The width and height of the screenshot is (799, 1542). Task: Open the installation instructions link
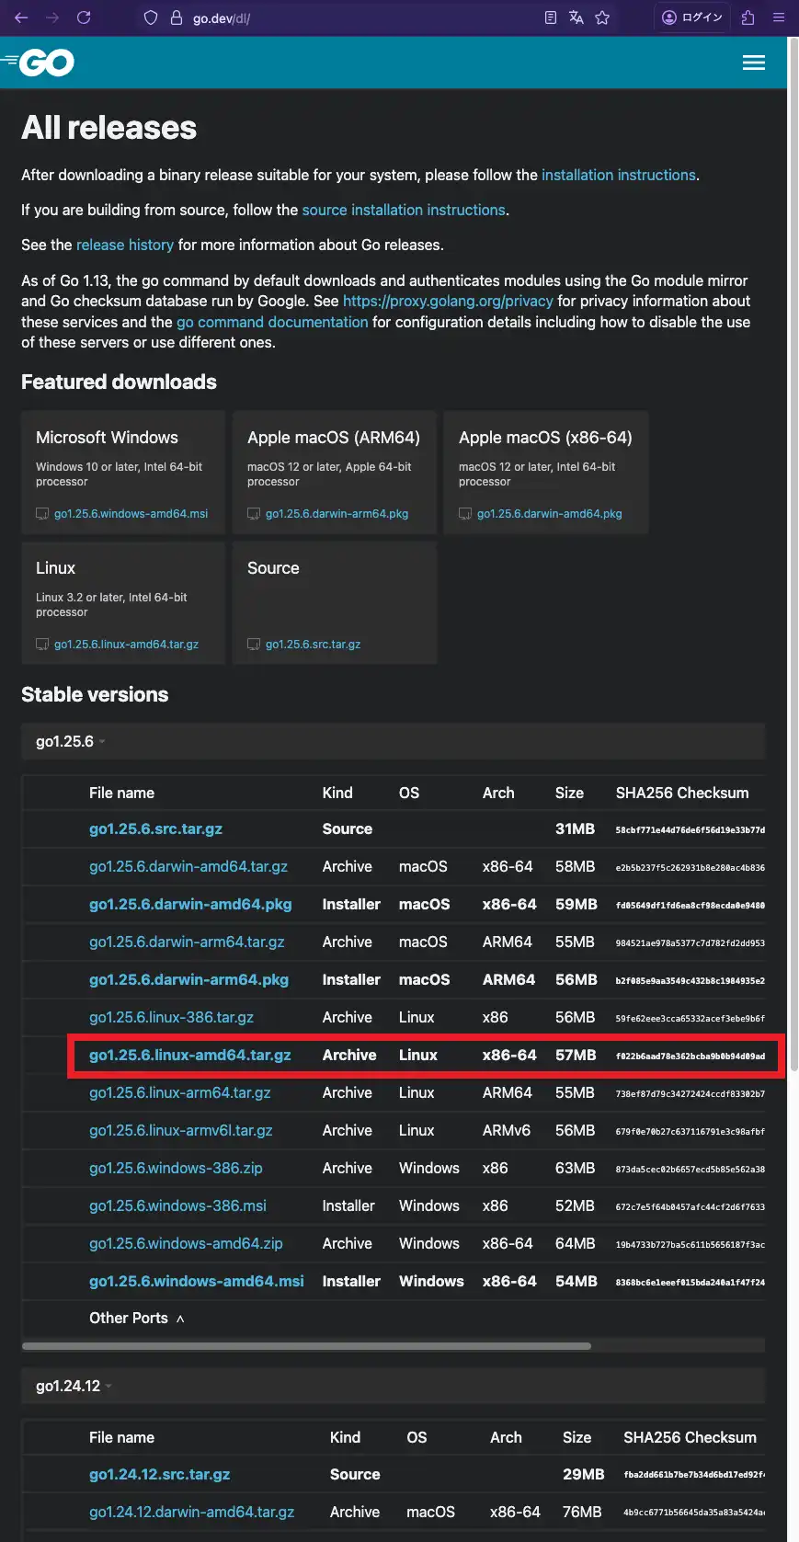point(618,175)
